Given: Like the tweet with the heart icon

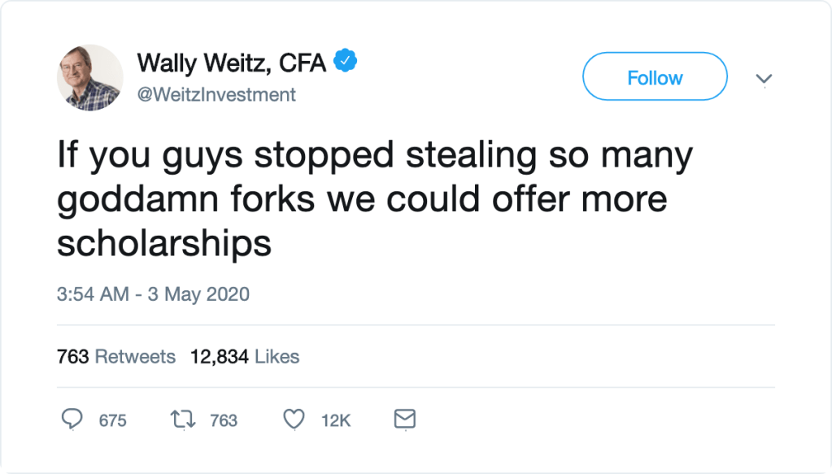Looking at the screenshot, I should pos(294,420).
